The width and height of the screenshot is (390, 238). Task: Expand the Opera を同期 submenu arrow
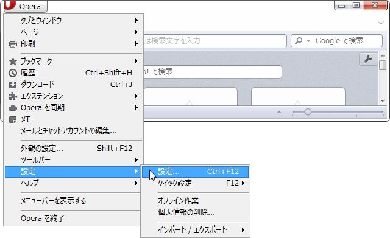point(136,108)
